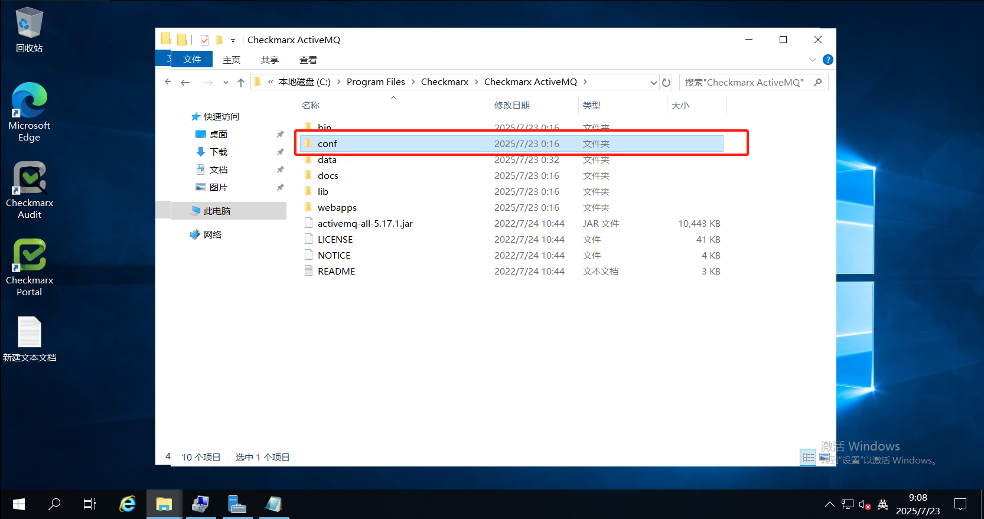Open the clock showing 9:08

(918, 504)
